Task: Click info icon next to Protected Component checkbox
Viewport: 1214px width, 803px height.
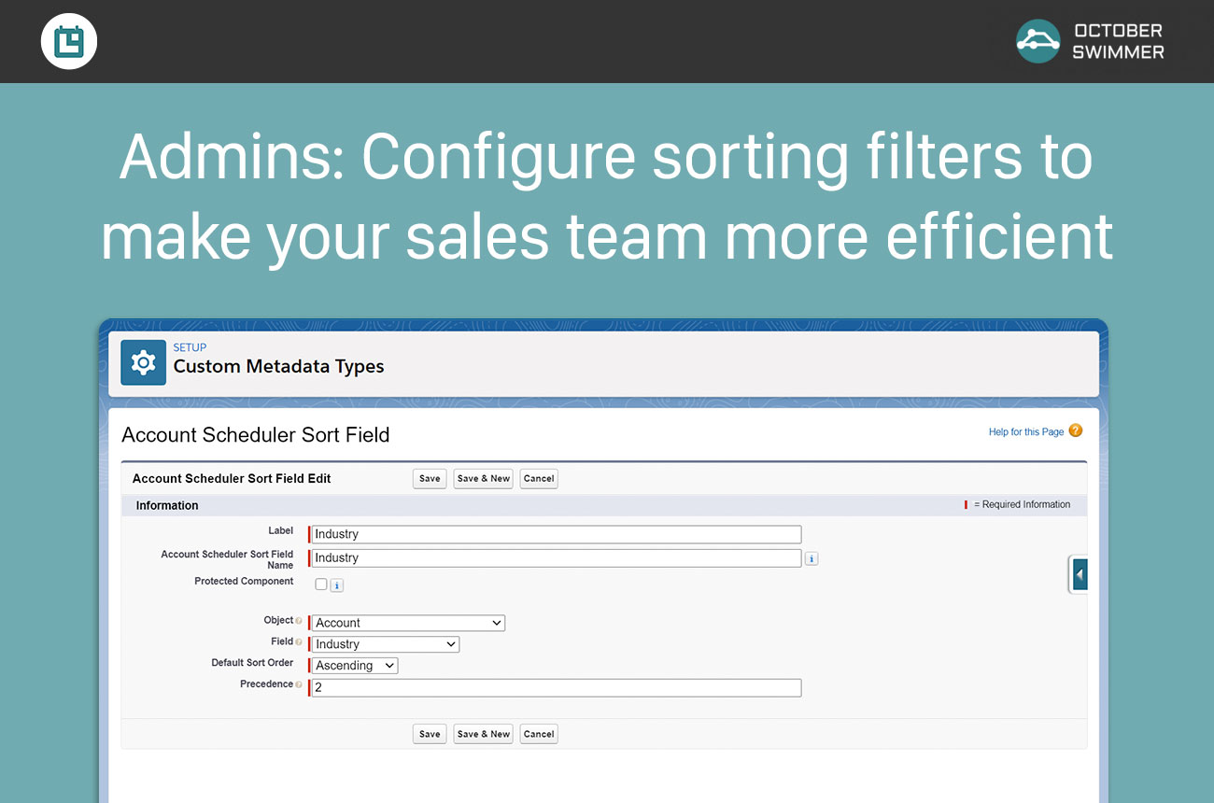Action: (x=337, y=585)
